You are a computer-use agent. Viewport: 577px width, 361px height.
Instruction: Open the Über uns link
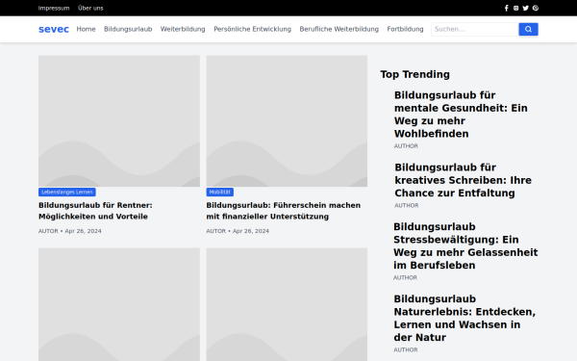pyautogui.click(x=90, y=8)
